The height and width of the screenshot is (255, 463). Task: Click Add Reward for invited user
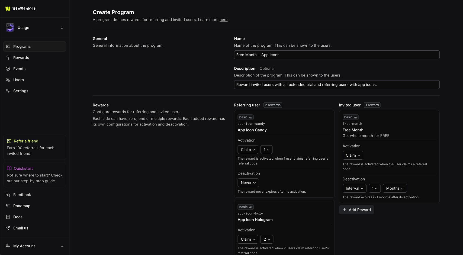(x=356, y=210)
